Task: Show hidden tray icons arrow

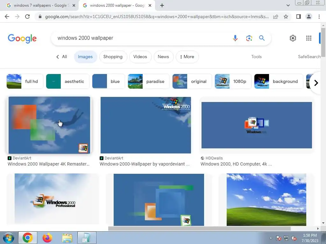Action: (x=271, y=238)
